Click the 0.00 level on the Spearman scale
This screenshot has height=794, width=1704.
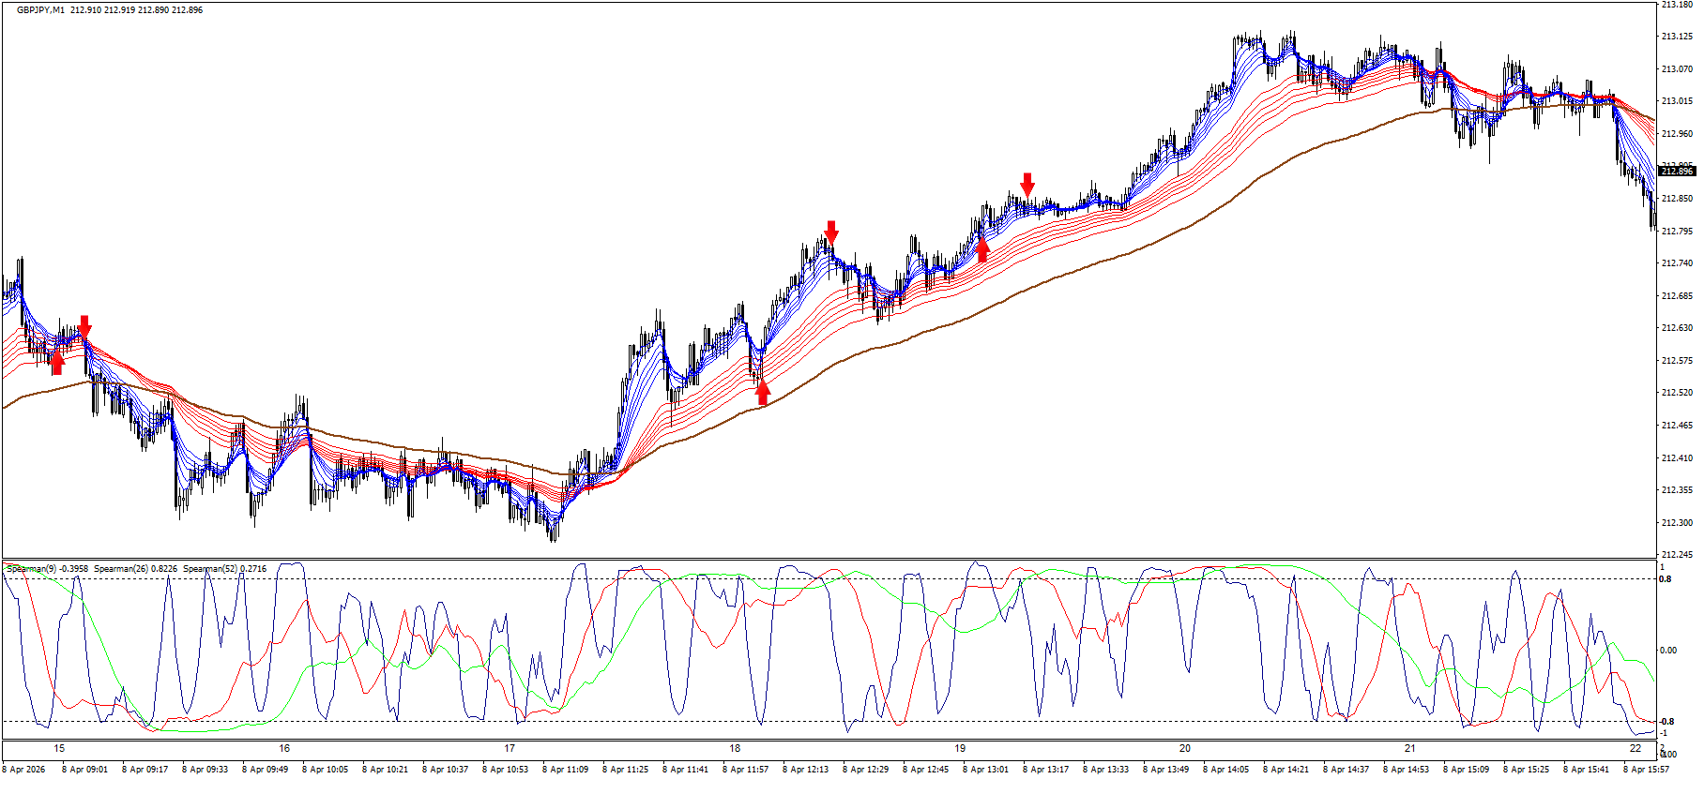(x=1668, y=650)
